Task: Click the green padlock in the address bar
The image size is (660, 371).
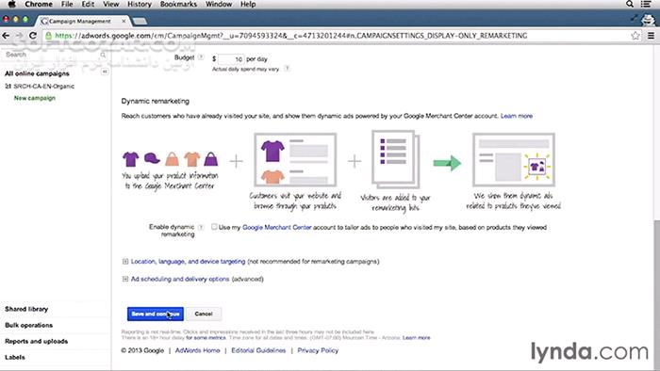Action: 49,36
